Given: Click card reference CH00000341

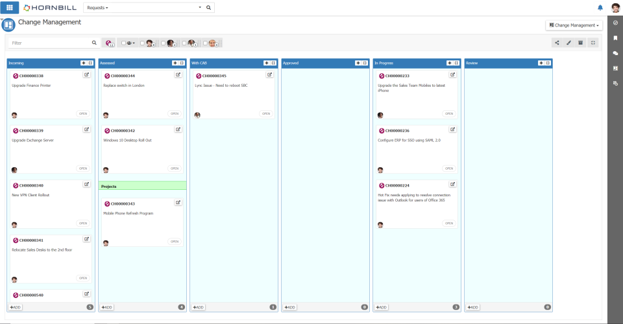Looking at the screenshot, I should [31, 240].
